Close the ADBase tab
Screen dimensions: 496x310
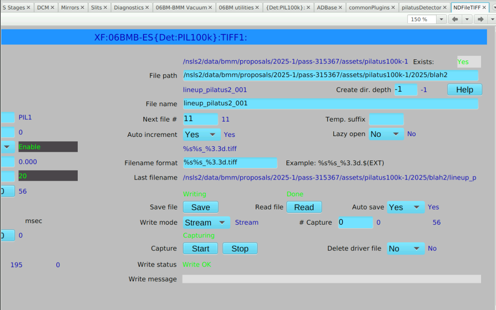[x=340, y=7]
